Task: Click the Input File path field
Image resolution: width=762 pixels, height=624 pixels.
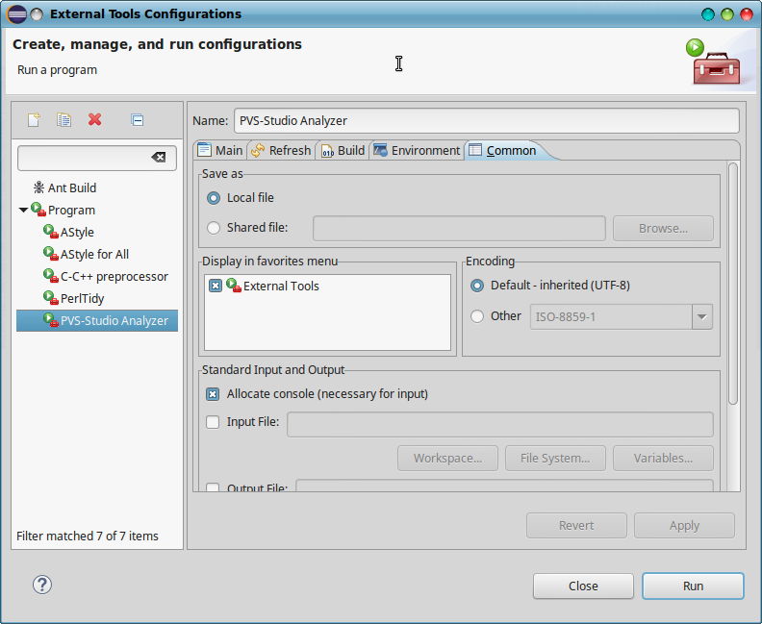Action: tap(500, 424)
